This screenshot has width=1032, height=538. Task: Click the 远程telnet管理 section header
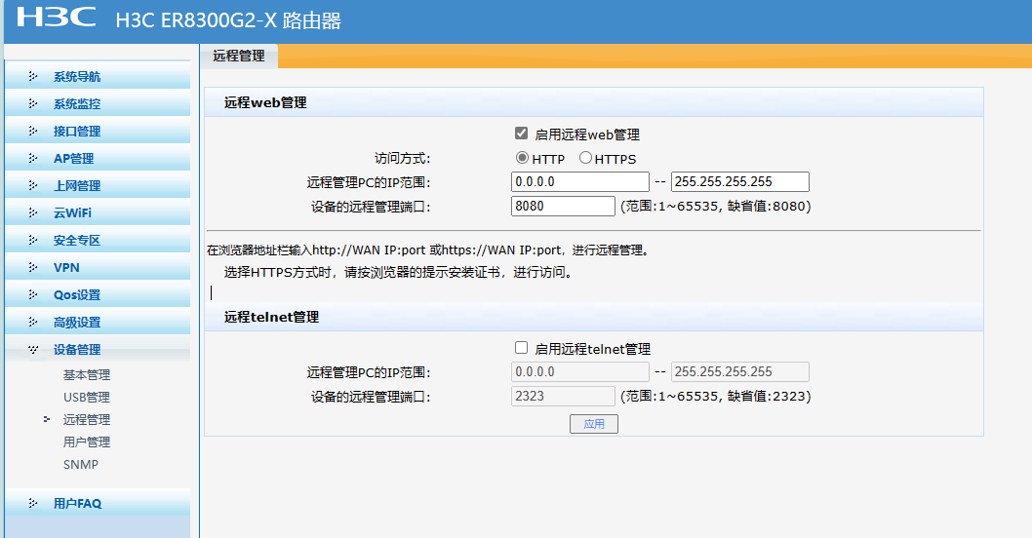[x=271, y=317]
